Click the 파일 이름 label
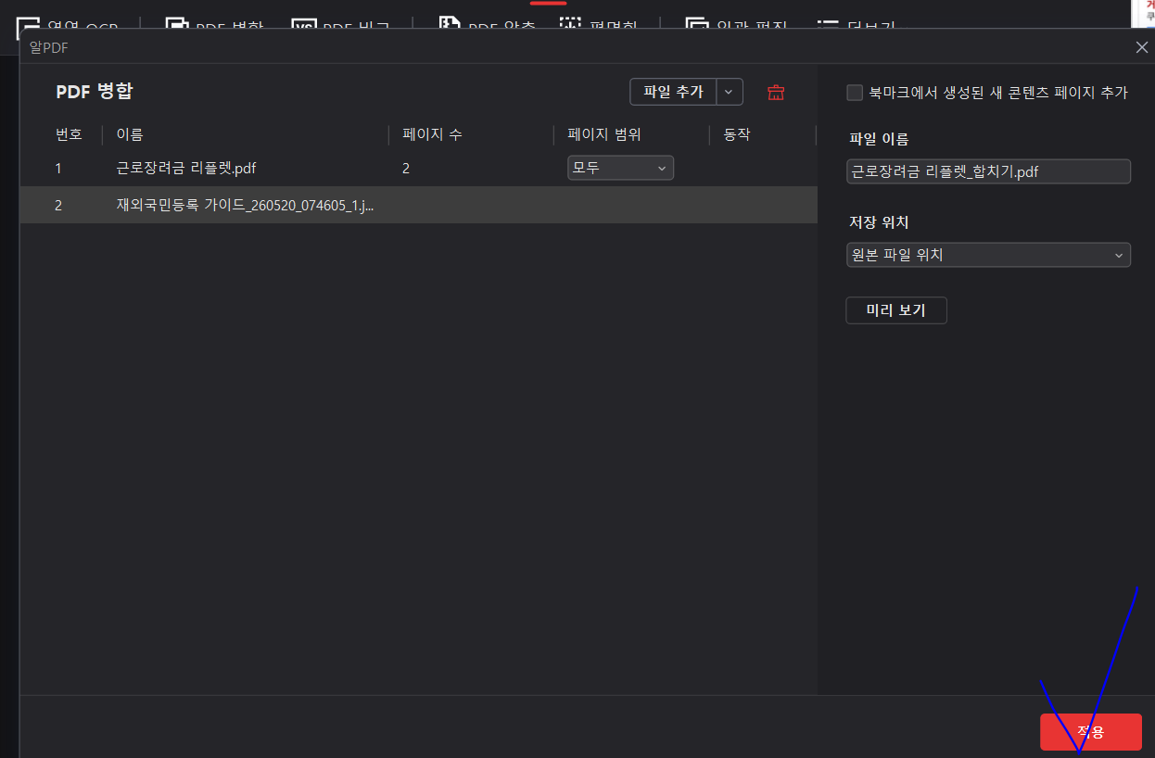 [879, 139]
